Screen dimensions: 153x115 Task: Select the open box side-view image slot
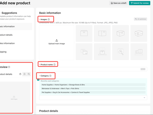click(102, 33)
